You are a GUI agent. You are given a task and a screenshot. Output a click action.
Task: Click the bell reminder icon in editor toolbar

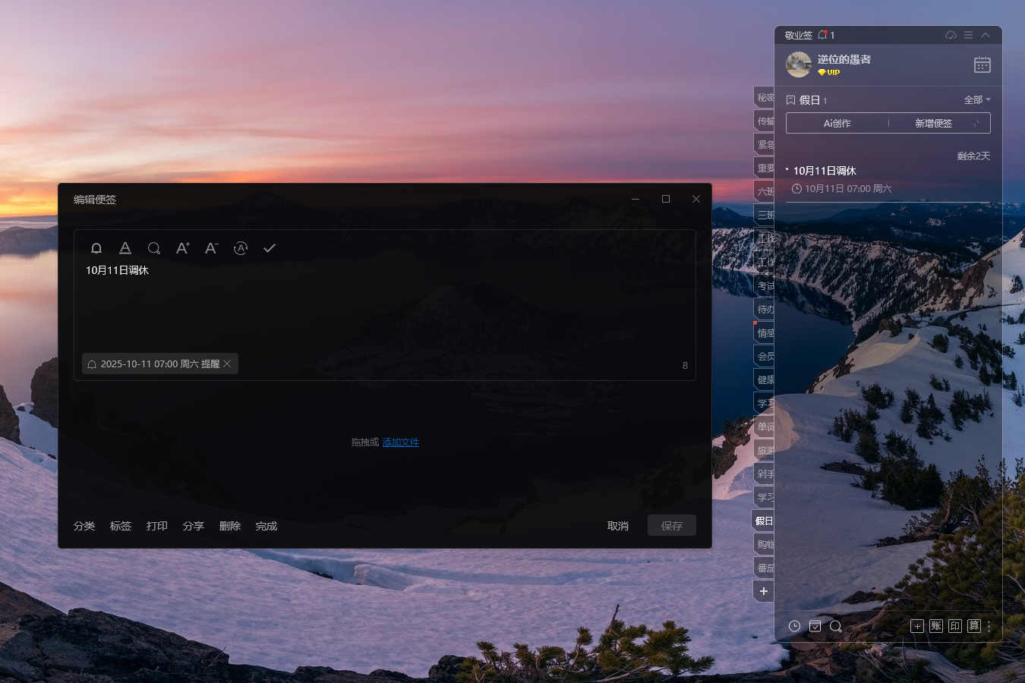[96, 248]
